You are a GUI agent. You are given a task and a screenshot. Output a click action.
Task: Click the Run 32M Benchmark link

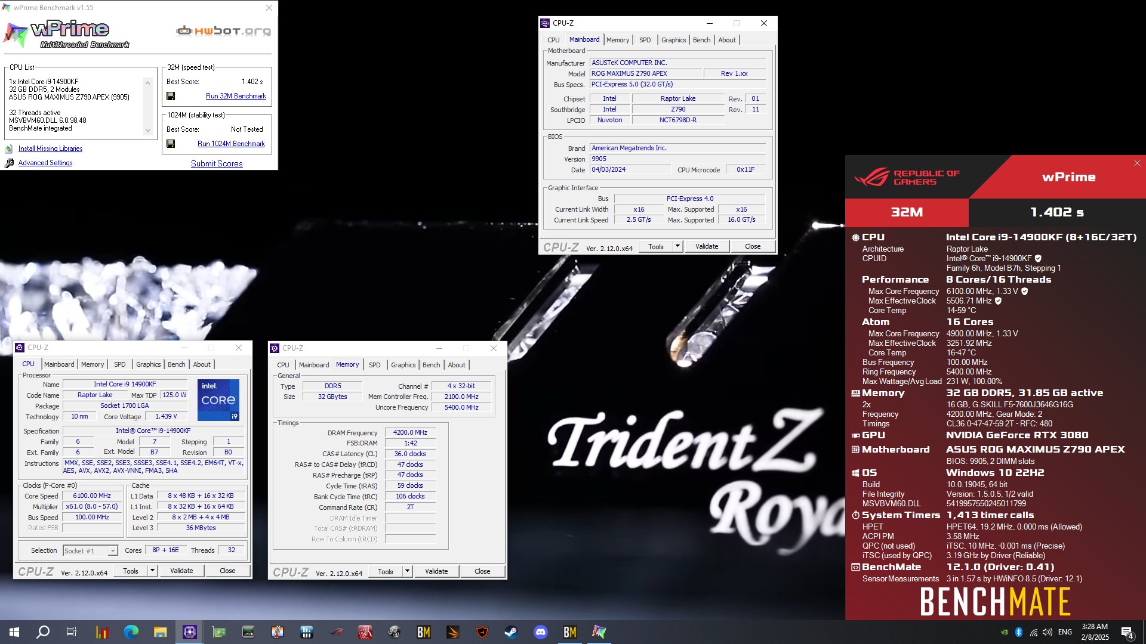tap(236, 96)
